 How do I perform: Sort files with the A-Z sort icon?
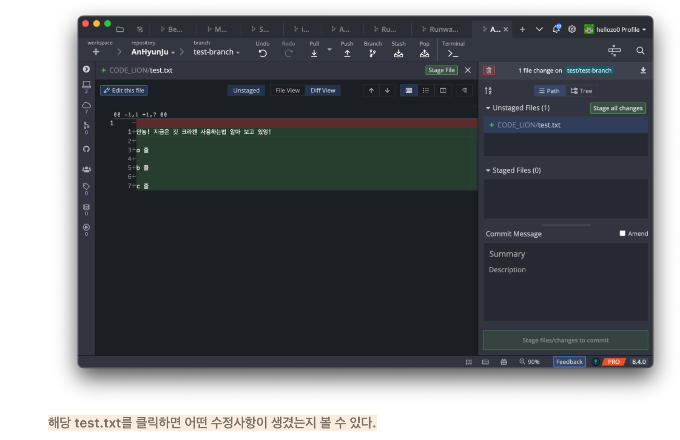click(488, 91)
